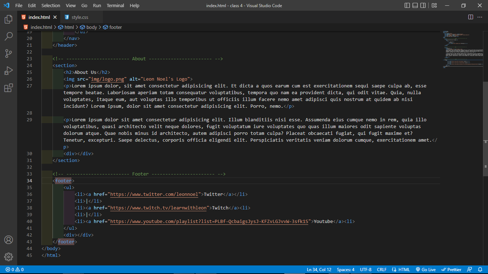Viewport: 488px width, 274px height.
Task: Toggle the primary side bar layout icon
Action: point(408,5)
